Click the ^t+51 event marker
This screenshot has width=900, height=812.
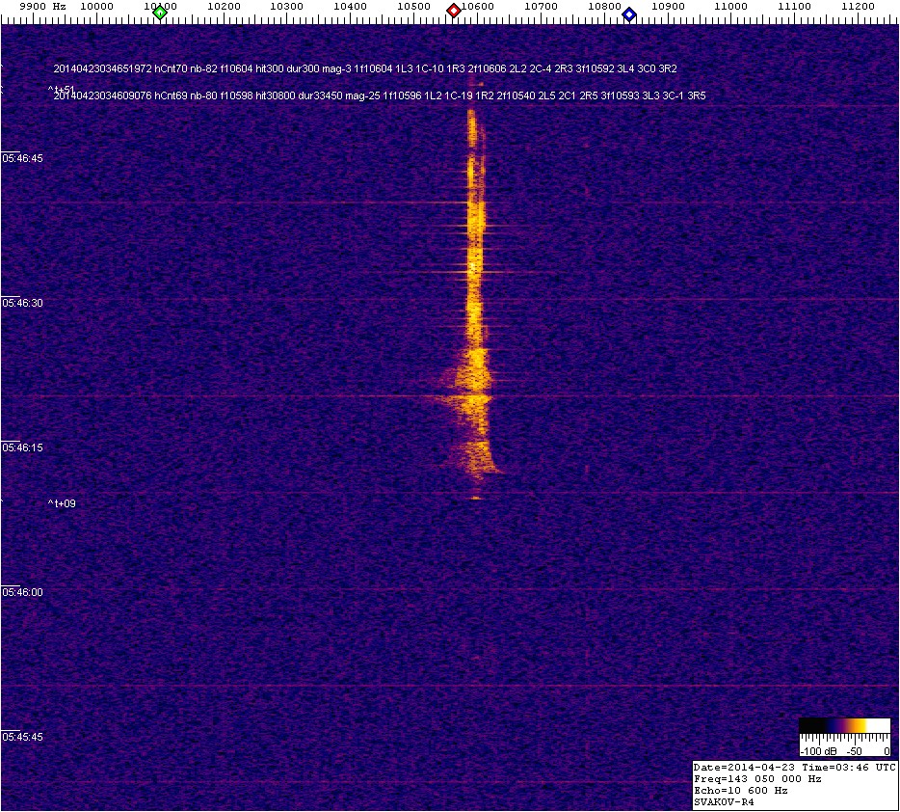[x=62, y=89]
